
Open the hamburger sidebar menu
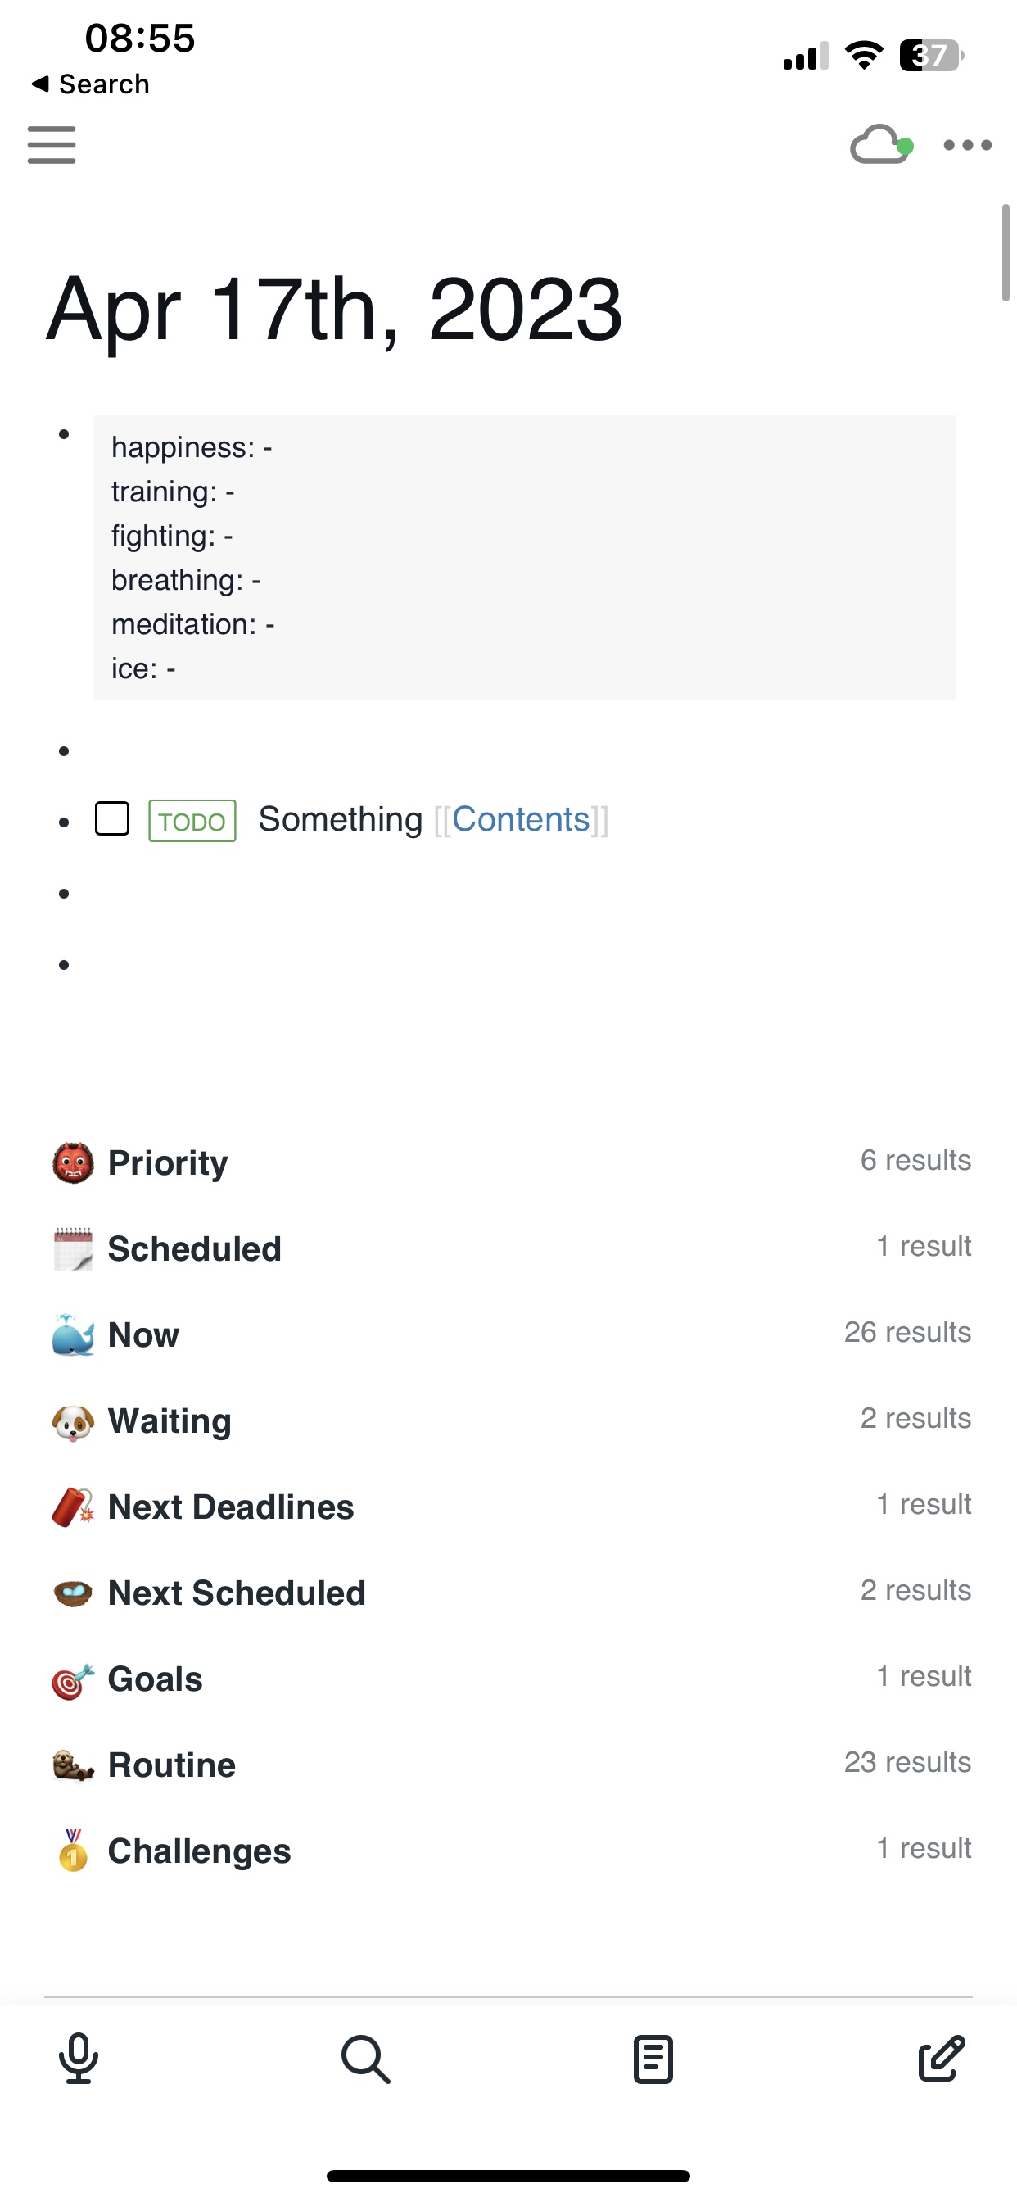click(x=51, y=144)
